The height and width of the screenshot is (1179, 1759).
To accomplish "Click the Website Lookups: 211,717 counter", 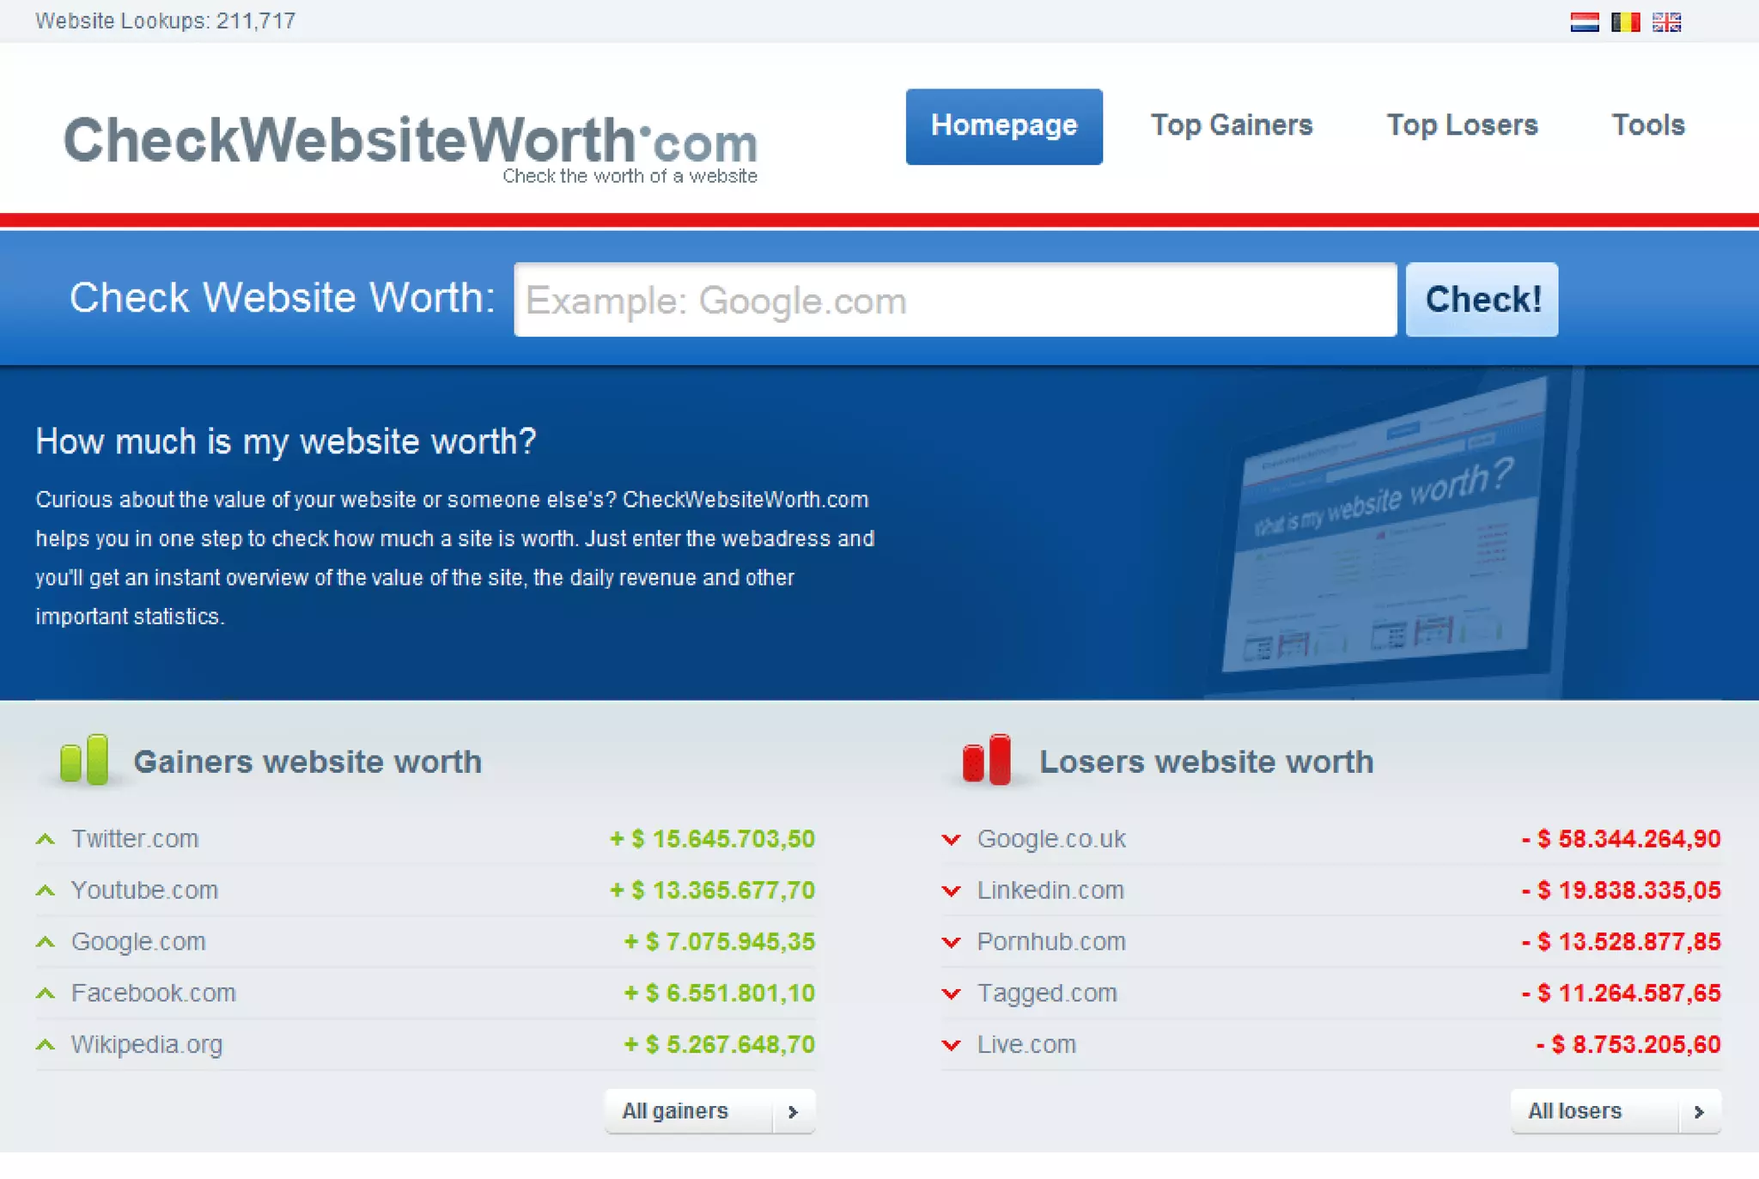I will coord(165,21).
